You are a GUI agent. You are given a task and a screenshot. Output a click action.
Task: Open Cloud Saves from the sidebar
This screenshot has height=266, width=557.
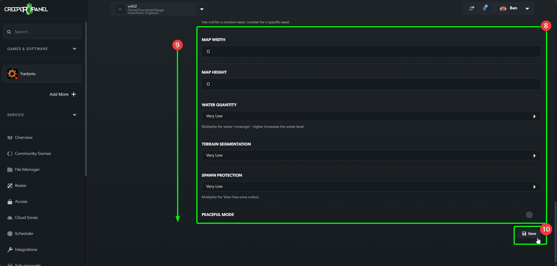pos(26,217)
